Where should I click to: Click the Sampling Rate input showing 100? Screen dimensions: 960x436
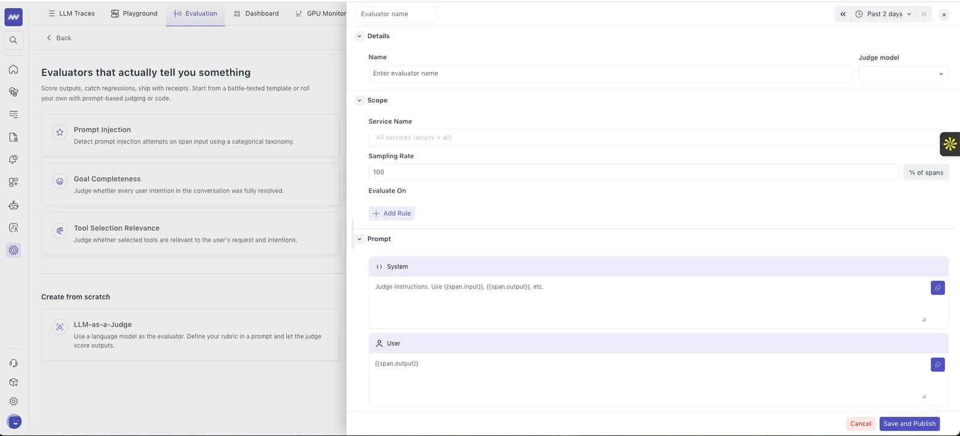click(x=634, y=172)
